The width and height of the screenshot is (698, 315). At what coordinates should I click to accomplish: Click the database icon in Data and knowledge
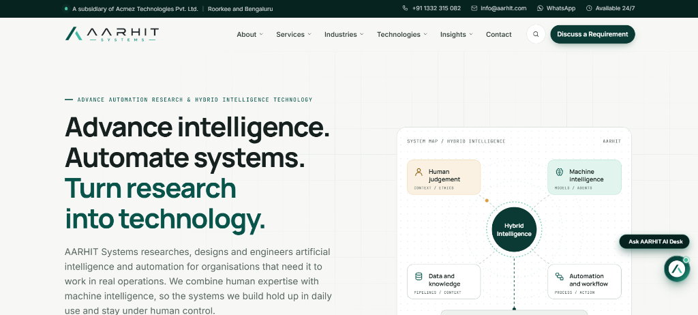coord(419,277)
